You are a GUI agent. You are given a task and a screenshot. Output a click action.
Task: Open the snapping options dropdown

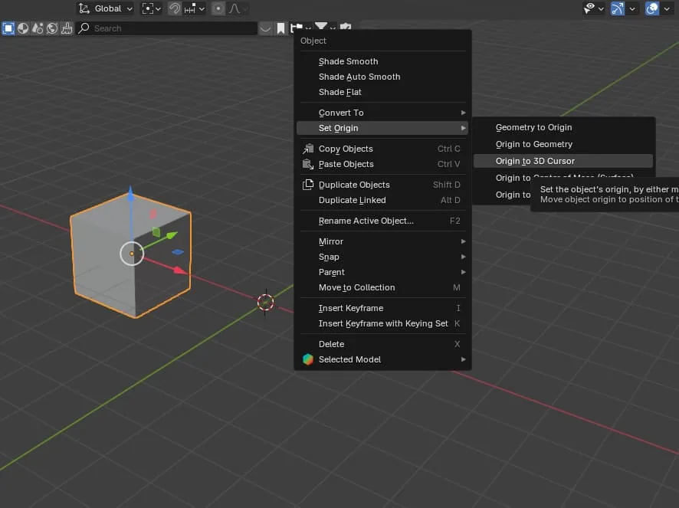[x=194, y=8]
